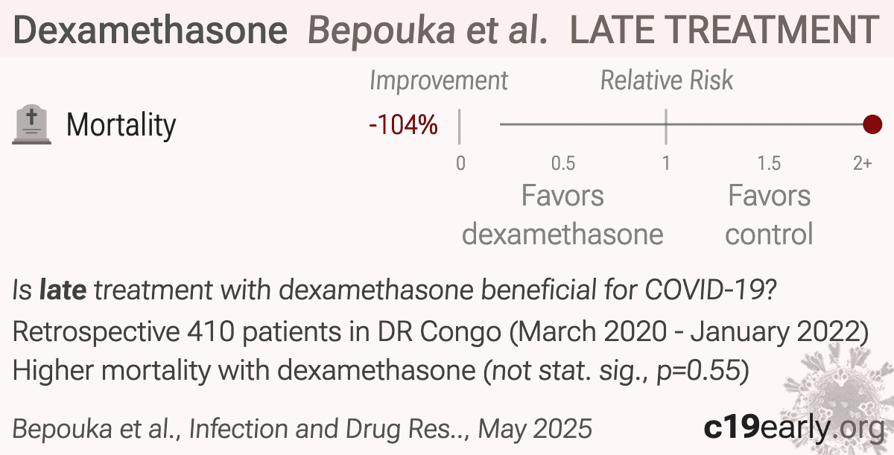Click the Bepouka et al. author heading

(x=428, y=31)
